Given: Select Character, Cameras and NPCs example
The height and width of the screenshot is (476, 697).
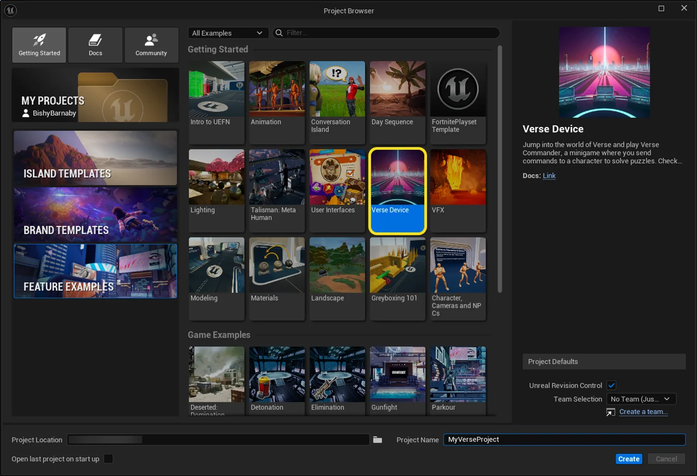Looking at the screenshot, I should 458,278.
